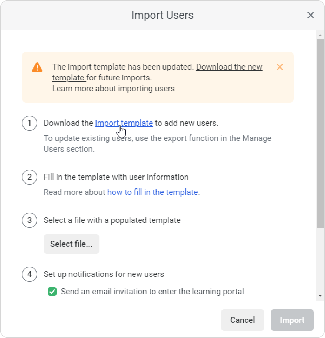The image size is (325, 338).
Task: Open the "Download the new template" link
Action: tap(229, 67)
